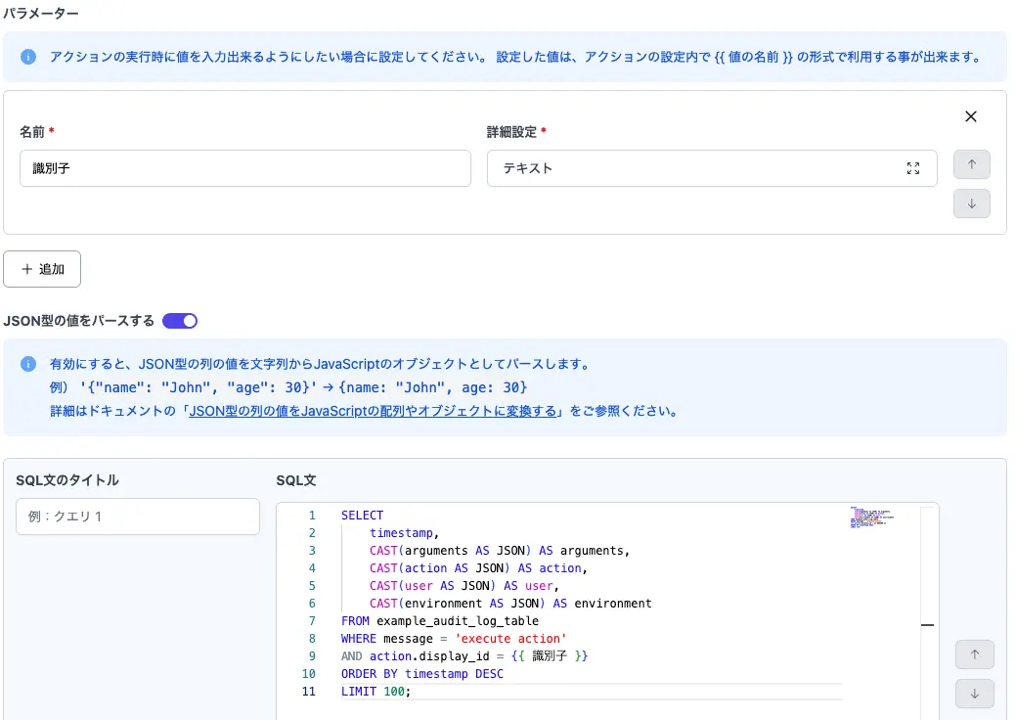
Task: Toggle the JSON型の値をパースする switch
Action: (179, 321)
